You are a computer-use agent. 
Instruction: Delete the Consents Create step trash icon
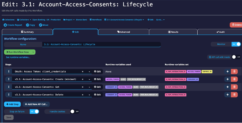click(234, 79)
